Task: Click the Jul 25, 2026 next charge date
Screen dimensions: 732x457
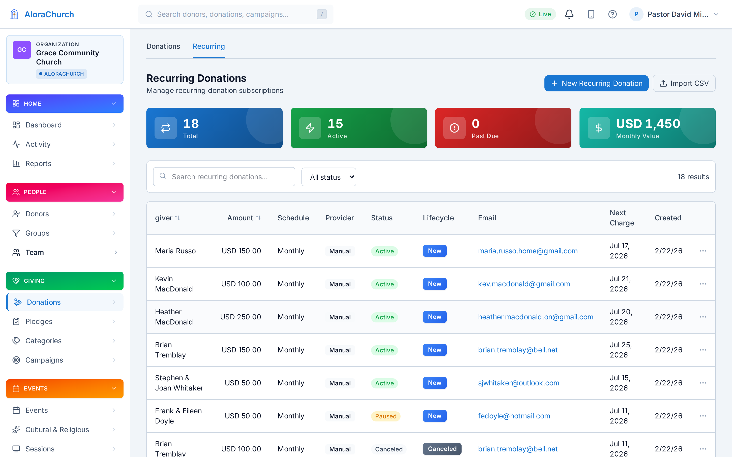Action: pos(621,350)
